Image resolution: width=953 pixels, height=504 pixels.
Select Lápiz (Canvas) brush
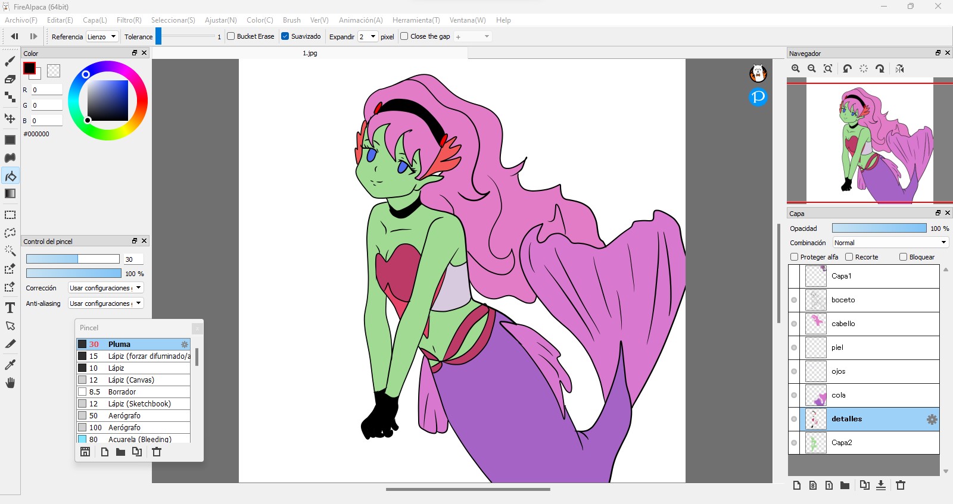[x=133, y=380]
